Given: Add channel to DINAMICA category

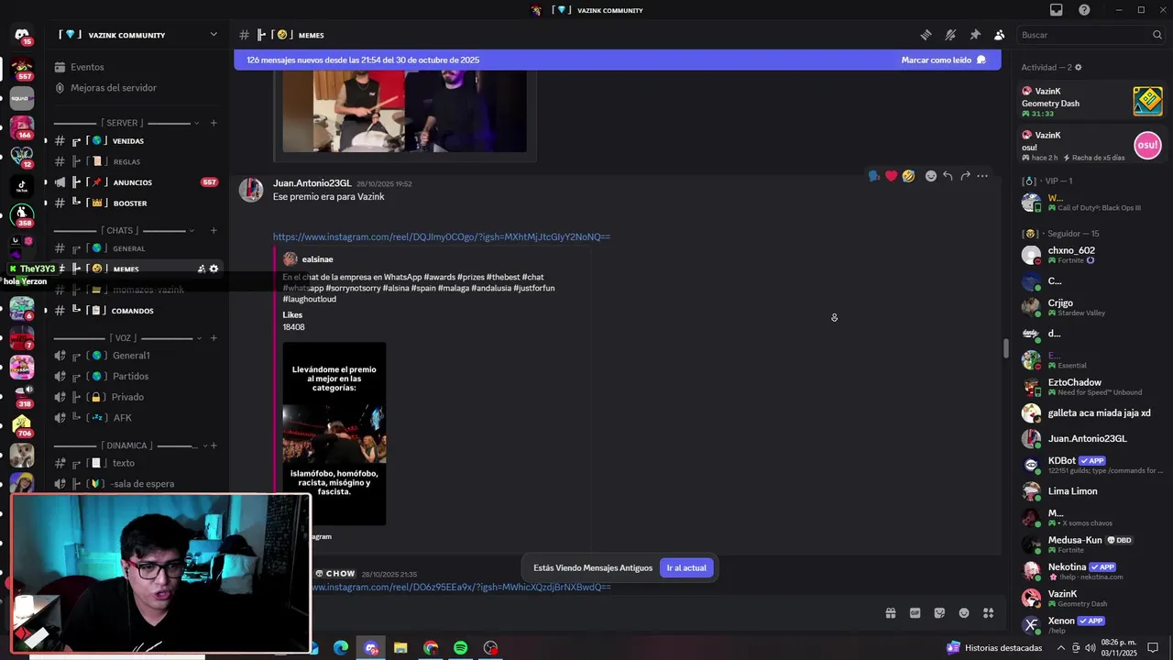Looking at the screenshot, I should click(x=214, y=445).
